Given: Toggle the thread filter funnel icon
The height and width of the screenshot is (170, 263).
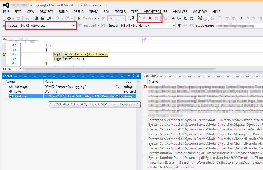Looking at the screenshot, I should [180, 26].
